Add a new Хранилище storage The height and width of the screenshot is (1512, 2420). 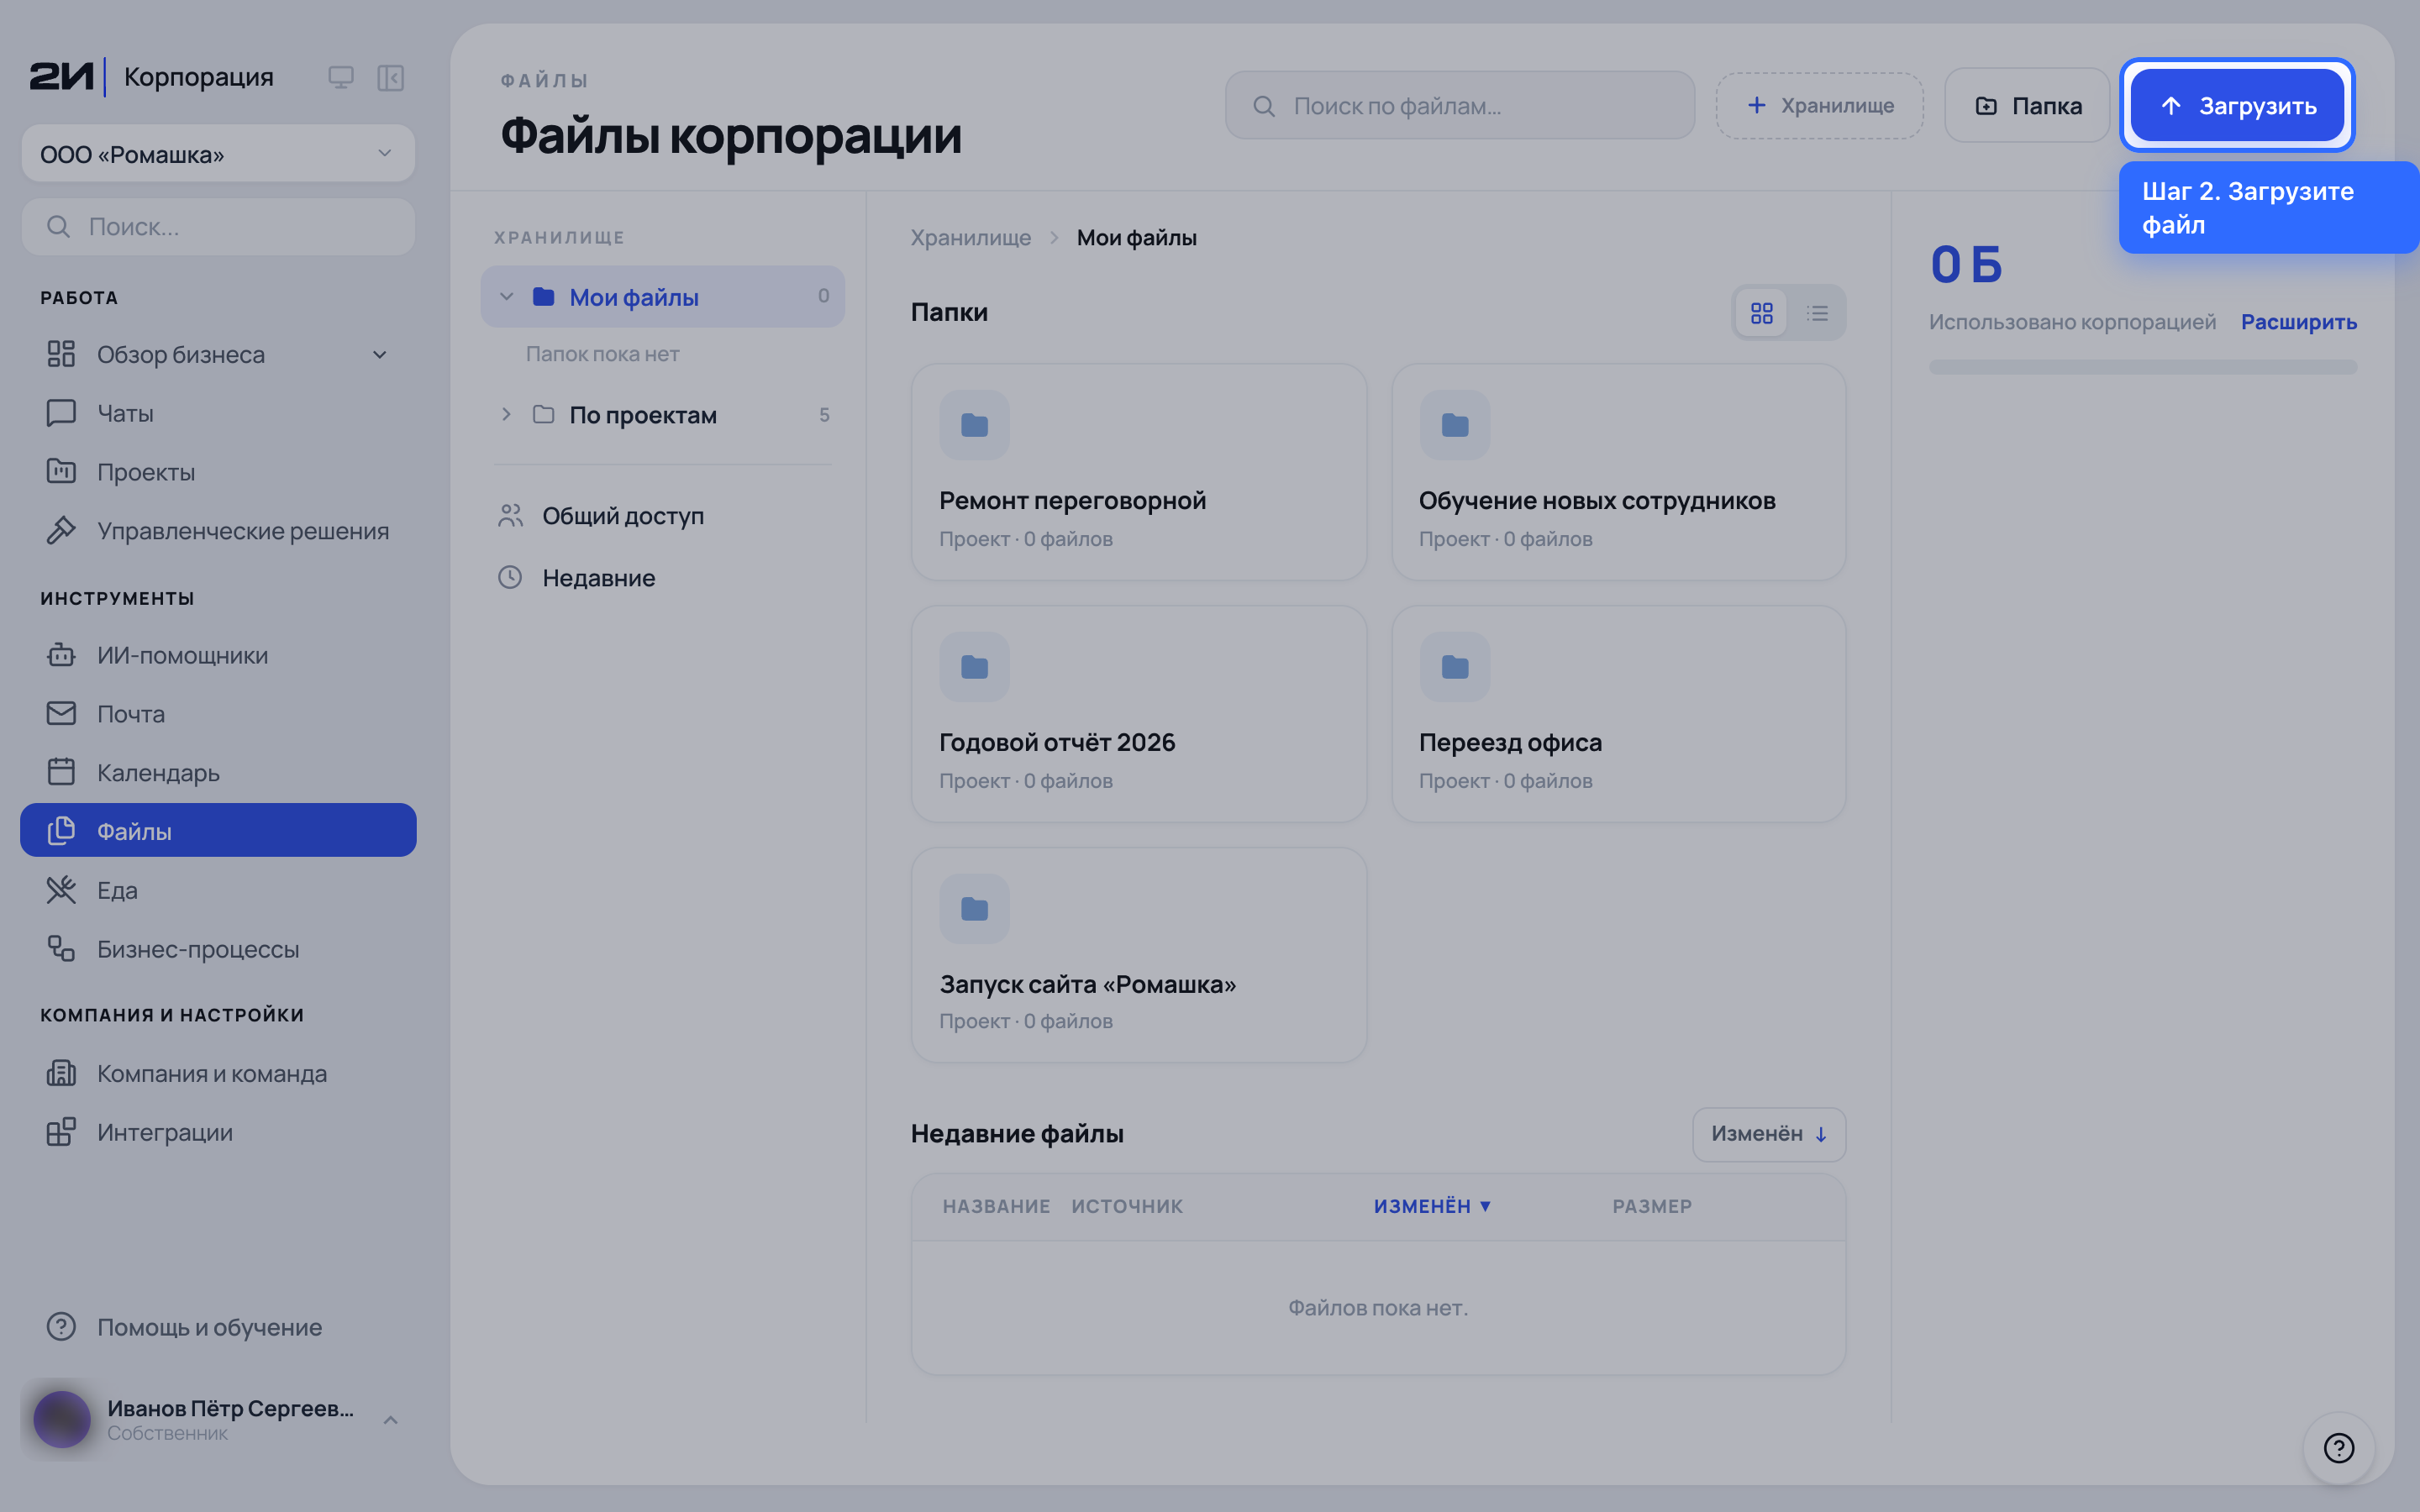(x=1820, y=106)
